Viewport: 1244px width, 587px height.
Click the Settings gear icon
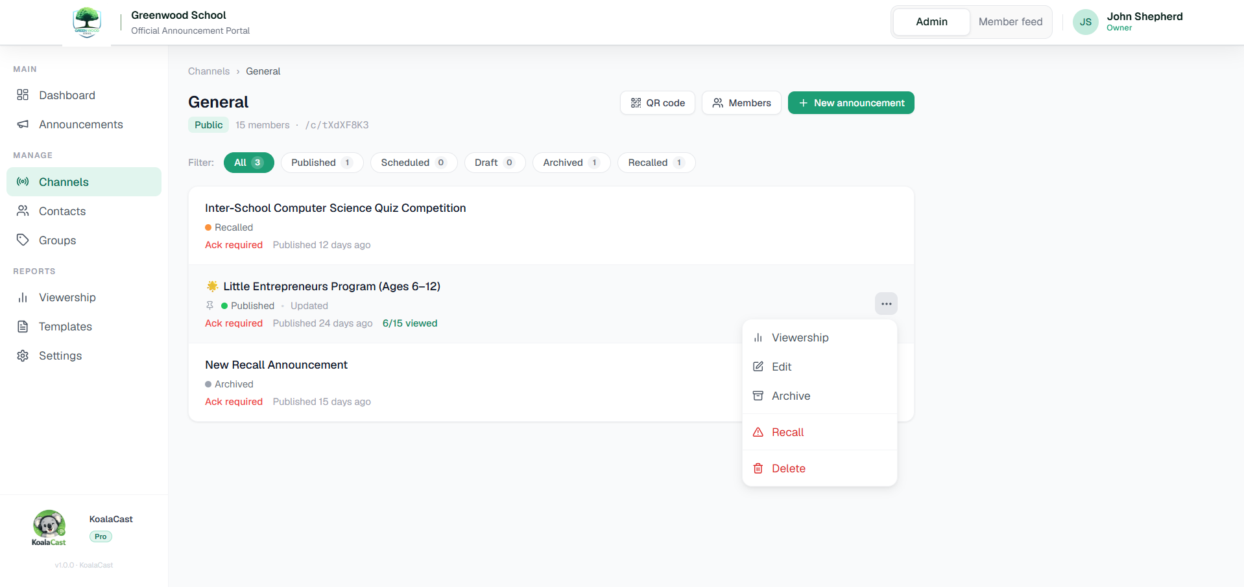(x=23, y=356)
